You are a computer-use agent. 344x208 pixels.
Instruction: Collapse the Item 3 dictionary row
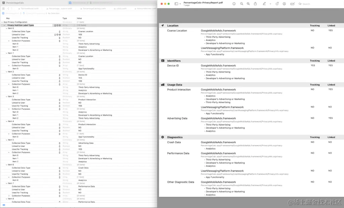point(6,96)
